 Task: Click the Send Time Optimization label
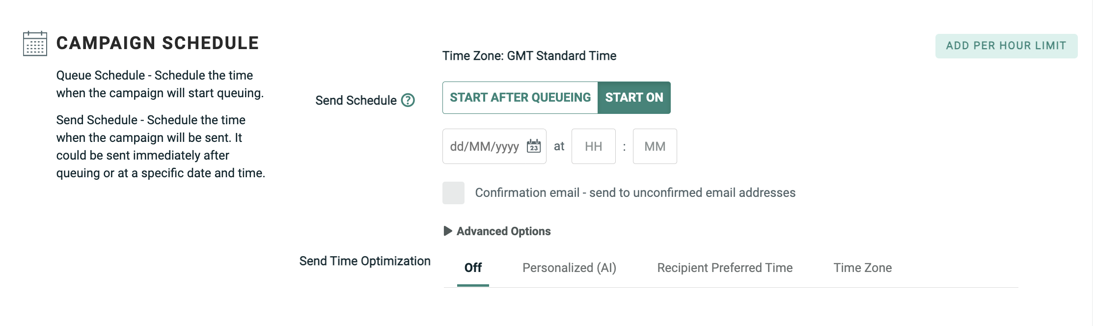pos(365,261)
